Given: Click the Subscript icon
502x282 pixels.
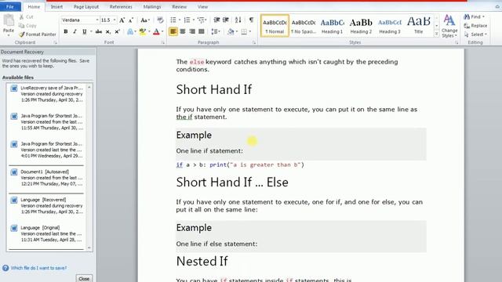Looking at the screenshot, I should point(108,31).
